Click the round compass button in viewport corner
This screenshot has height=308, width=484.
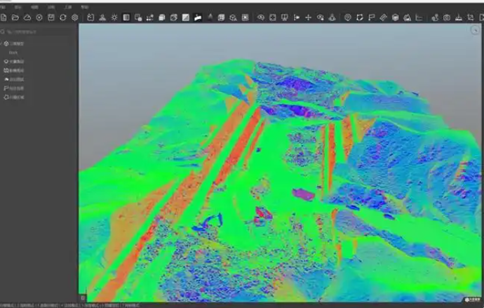point(475,30)
